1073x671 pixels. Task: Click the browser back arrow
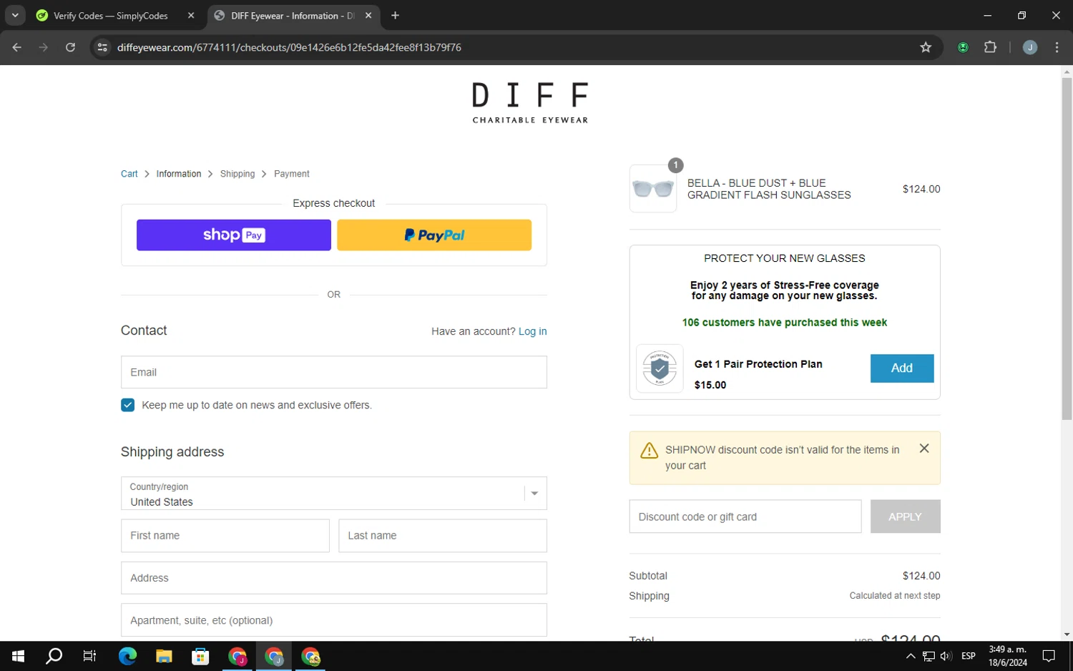pos(17,47)
